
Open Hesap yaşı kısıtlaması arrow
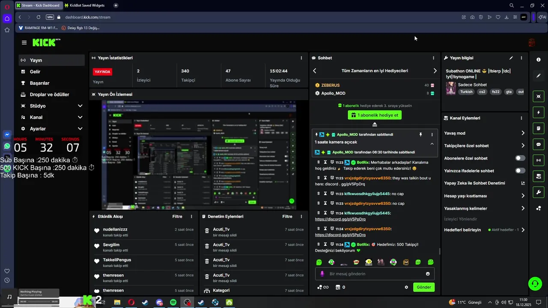coord(523,196)
